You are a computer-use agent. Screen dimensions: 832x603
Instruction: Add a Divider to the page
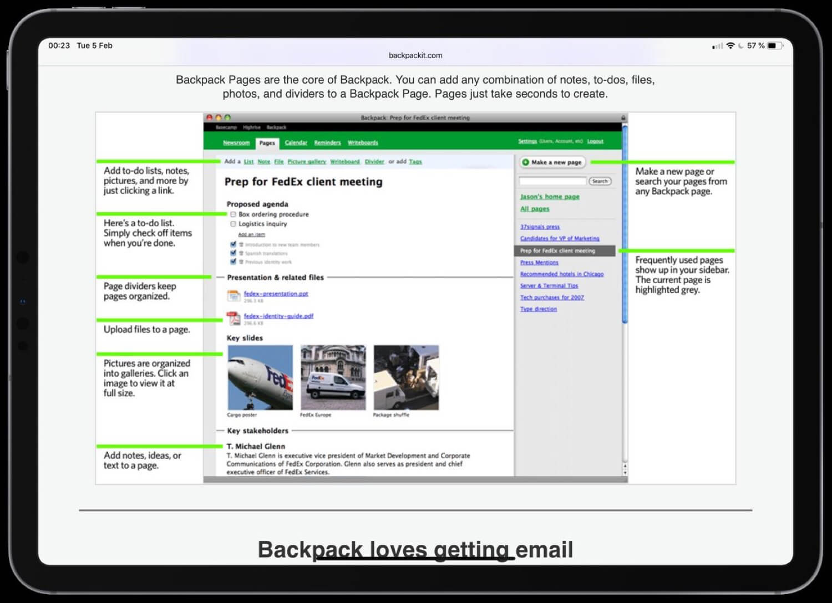374,162
